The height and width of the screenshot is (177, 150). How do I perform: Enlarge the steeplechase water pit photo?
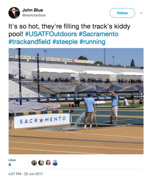76,101
